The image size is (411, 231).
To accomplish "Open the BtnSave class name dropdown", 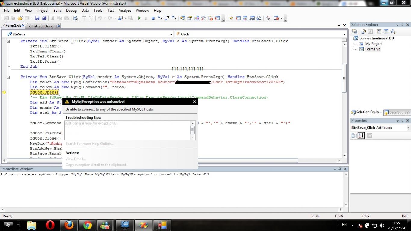I will (171, 34).
